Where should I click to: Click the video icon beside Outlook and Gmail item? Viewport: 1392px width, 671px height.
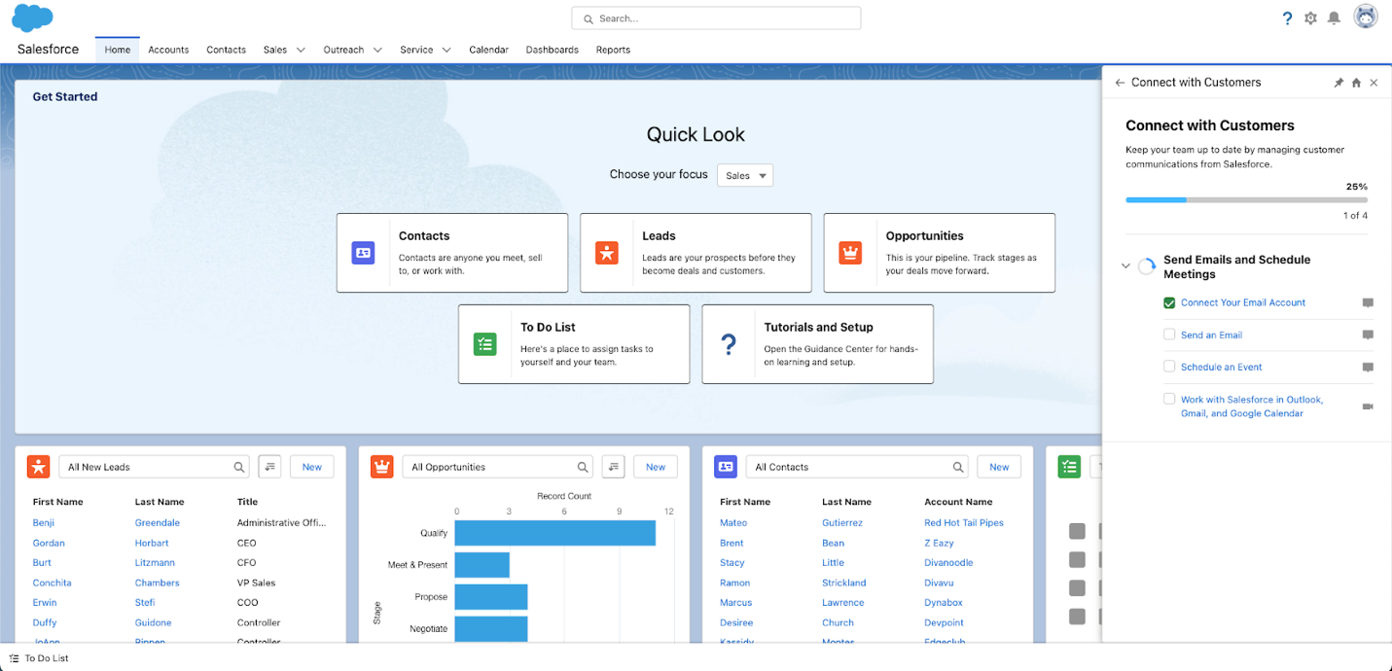[1368, 406]
